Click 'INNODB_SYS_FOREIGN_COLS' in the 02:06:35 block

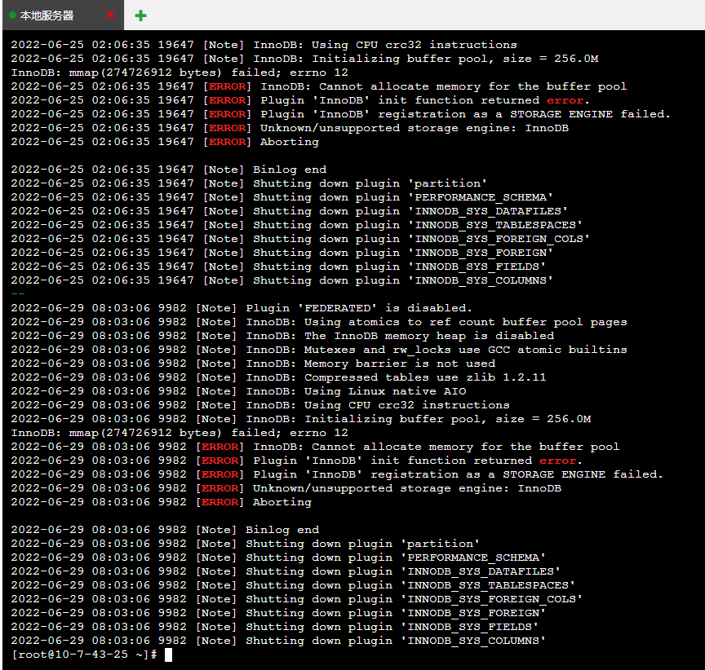pyautogui.click(x=499, y=239)
